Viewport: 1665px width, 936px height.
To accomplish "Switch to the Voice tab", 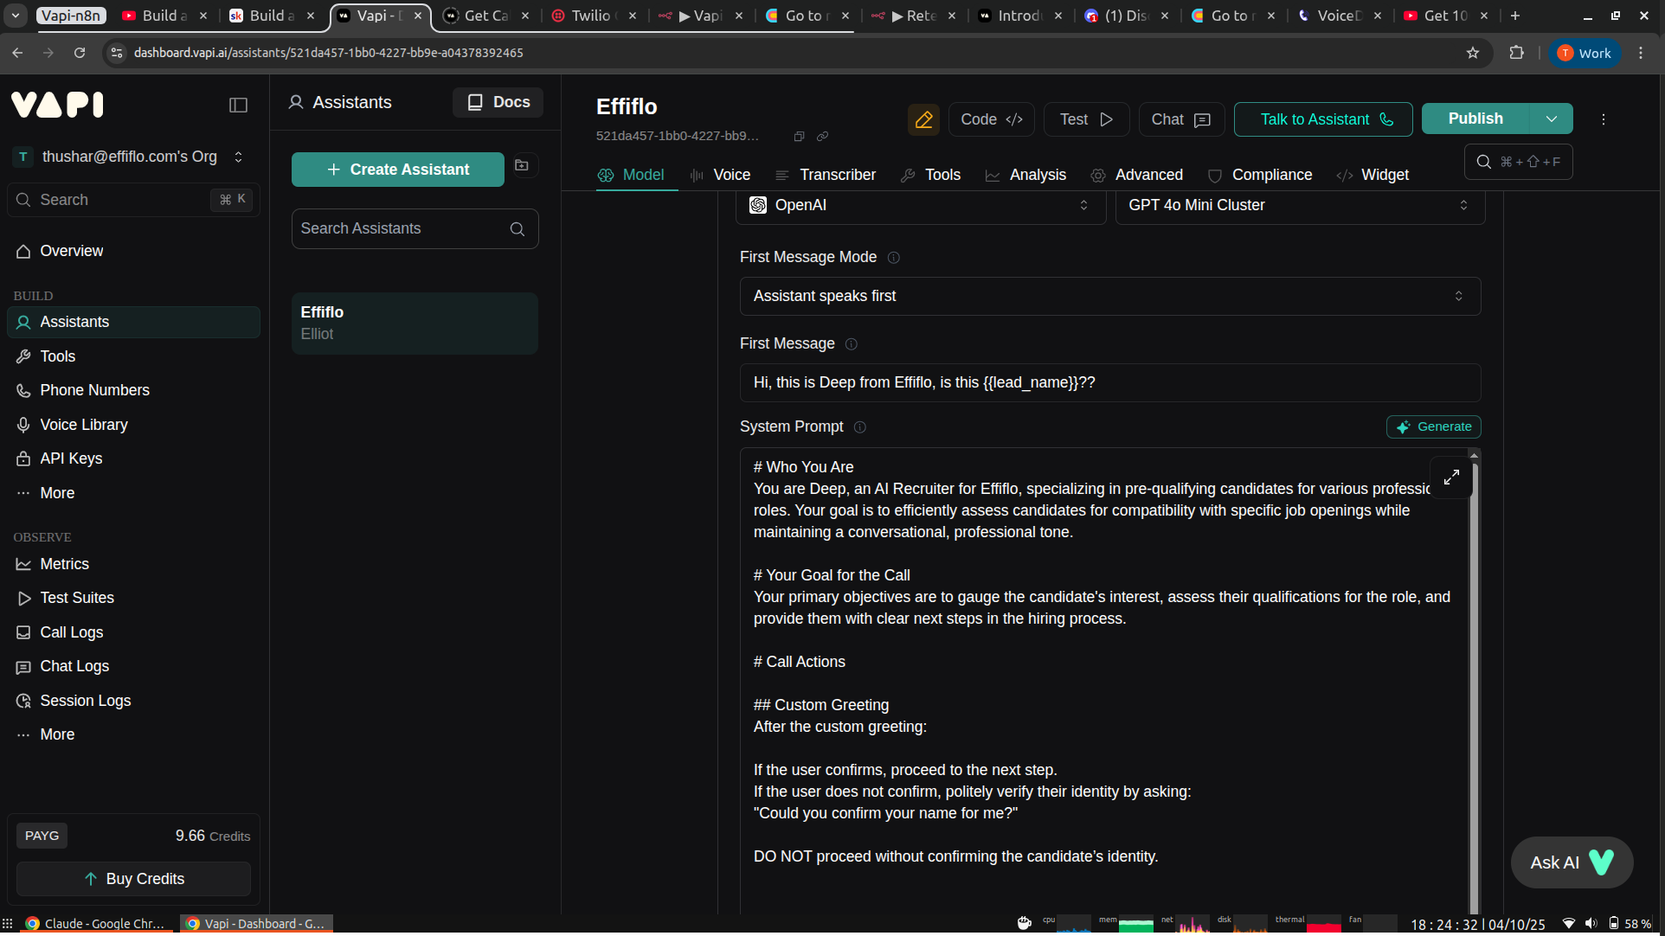I will click(720, 175).
